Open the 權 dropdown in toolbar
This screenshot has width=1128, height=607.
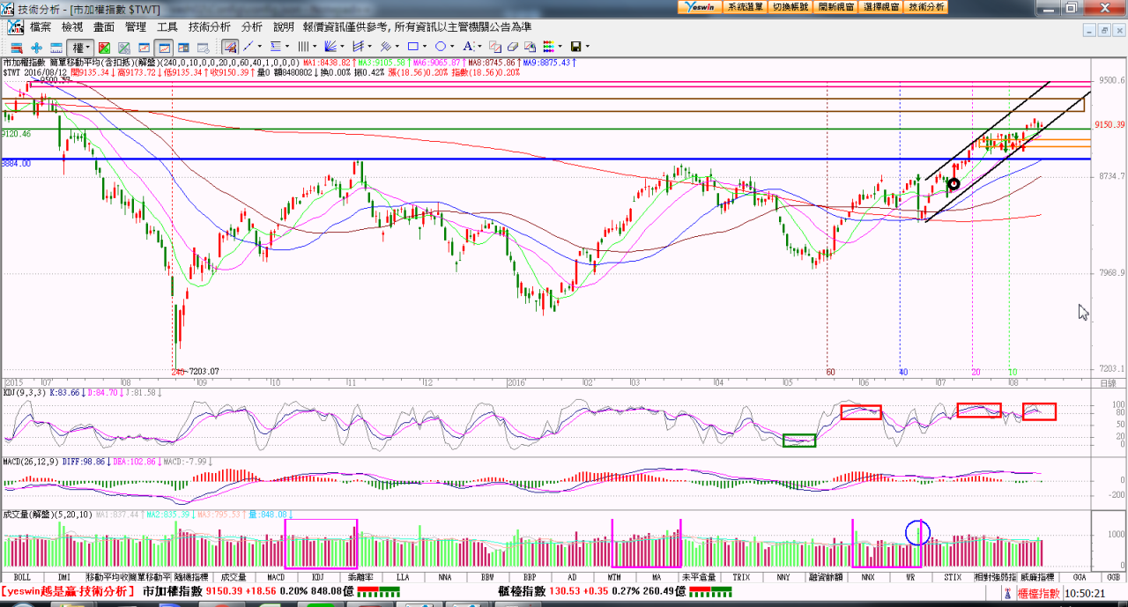[x=81, y=47]
